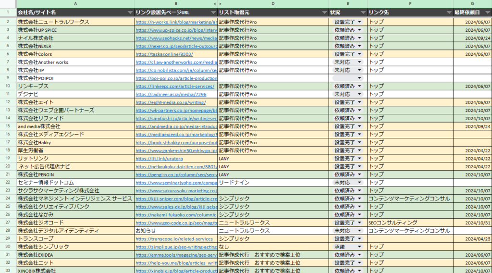Open the taskar.online/8303 link

(157, 54)
